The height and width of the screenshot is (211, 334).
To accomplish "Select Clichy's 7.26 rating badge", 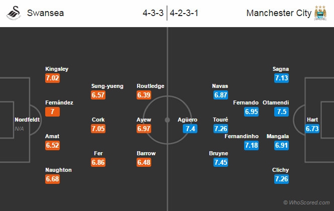I will (281, 179).
